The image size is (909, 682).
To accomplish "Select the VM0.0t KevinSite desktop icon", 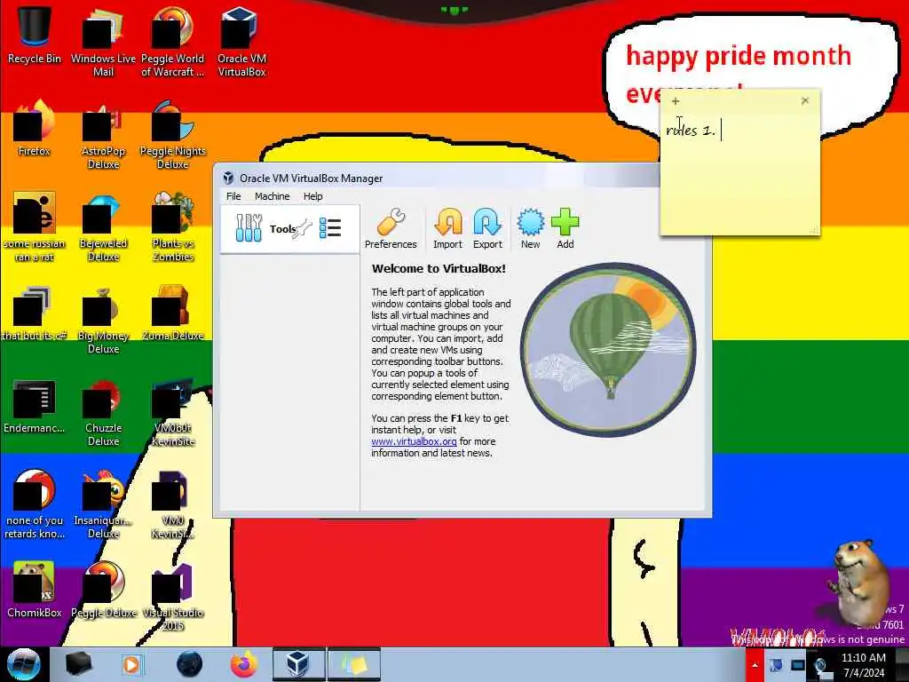I will click(173, 412).
